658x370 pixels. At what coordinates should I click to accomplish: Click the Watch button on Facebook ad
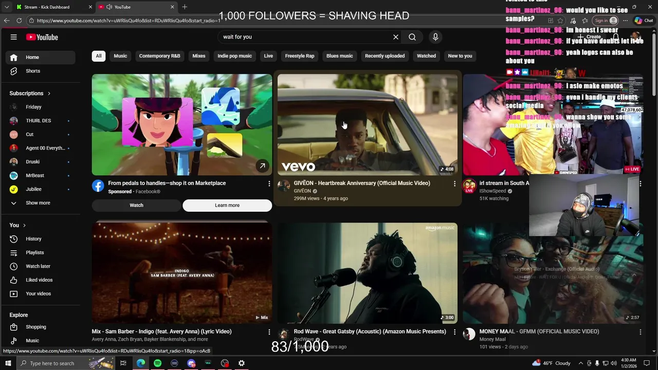pos(136,205)
